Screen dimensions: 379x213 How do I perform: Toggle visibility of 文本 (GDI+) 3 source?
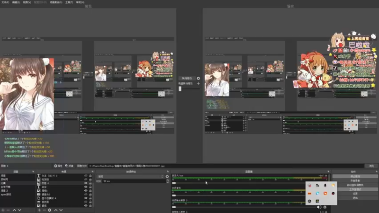pos(86,176)
